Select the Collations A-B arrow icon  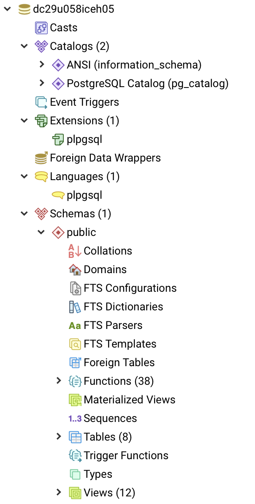point(75,251)
